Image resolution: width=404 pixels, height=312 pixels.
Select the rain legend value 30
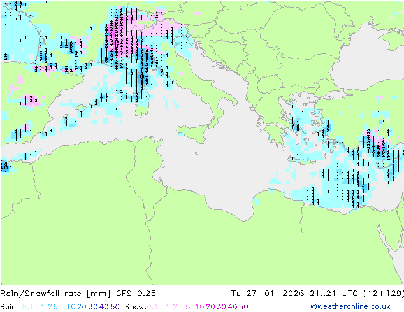pyautogui.click(x=93, y=307)
